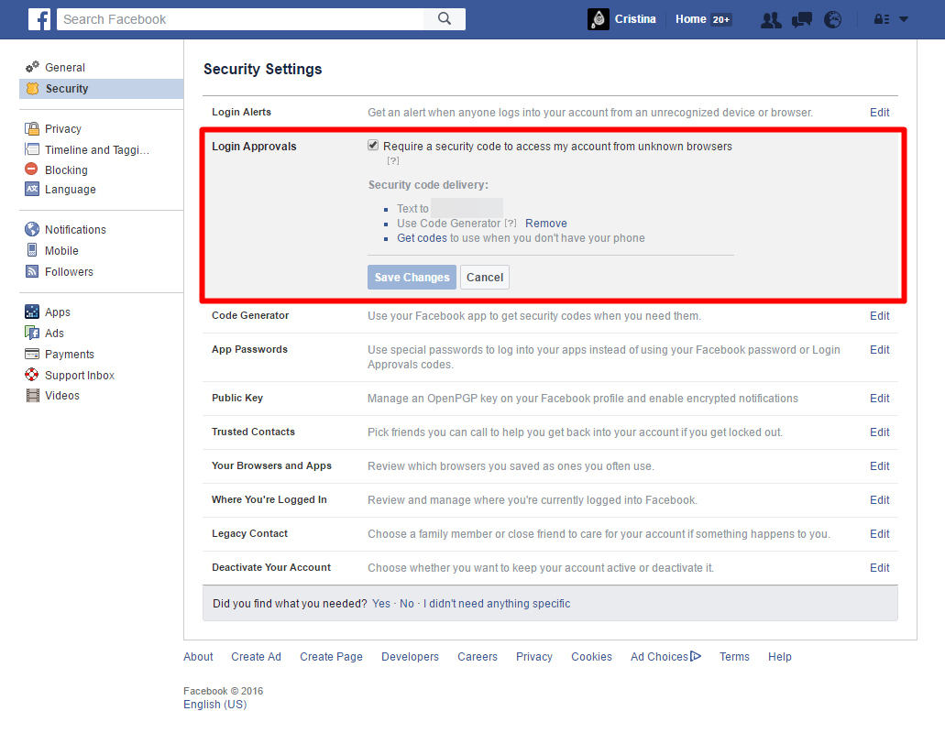This screenshot has width=945, height=733.
Task: Click the Privacy lock icon in sidebar
Action: click(x=32, y=128)
